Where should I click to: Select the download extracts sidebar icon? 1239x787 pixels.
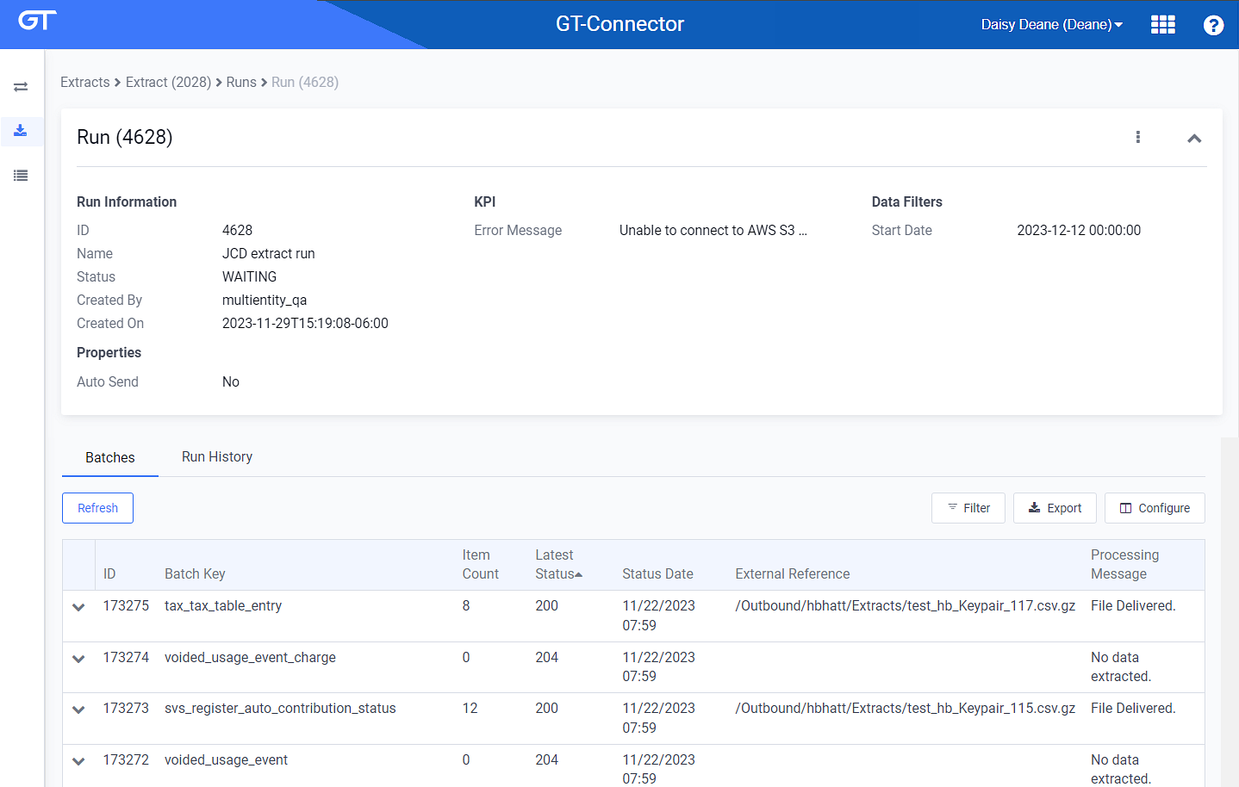(x=21, y=131)
